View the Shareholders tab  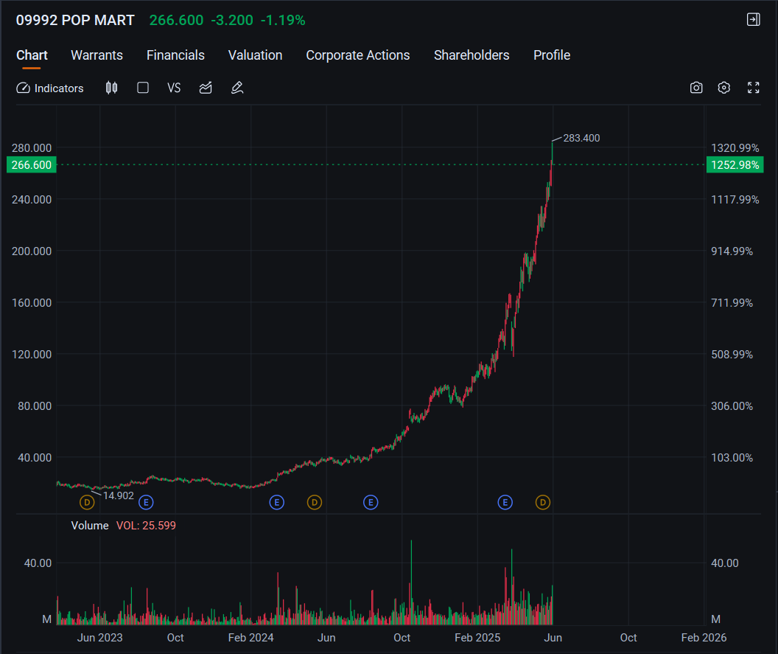pyautogui.click(x=472, y=55)
